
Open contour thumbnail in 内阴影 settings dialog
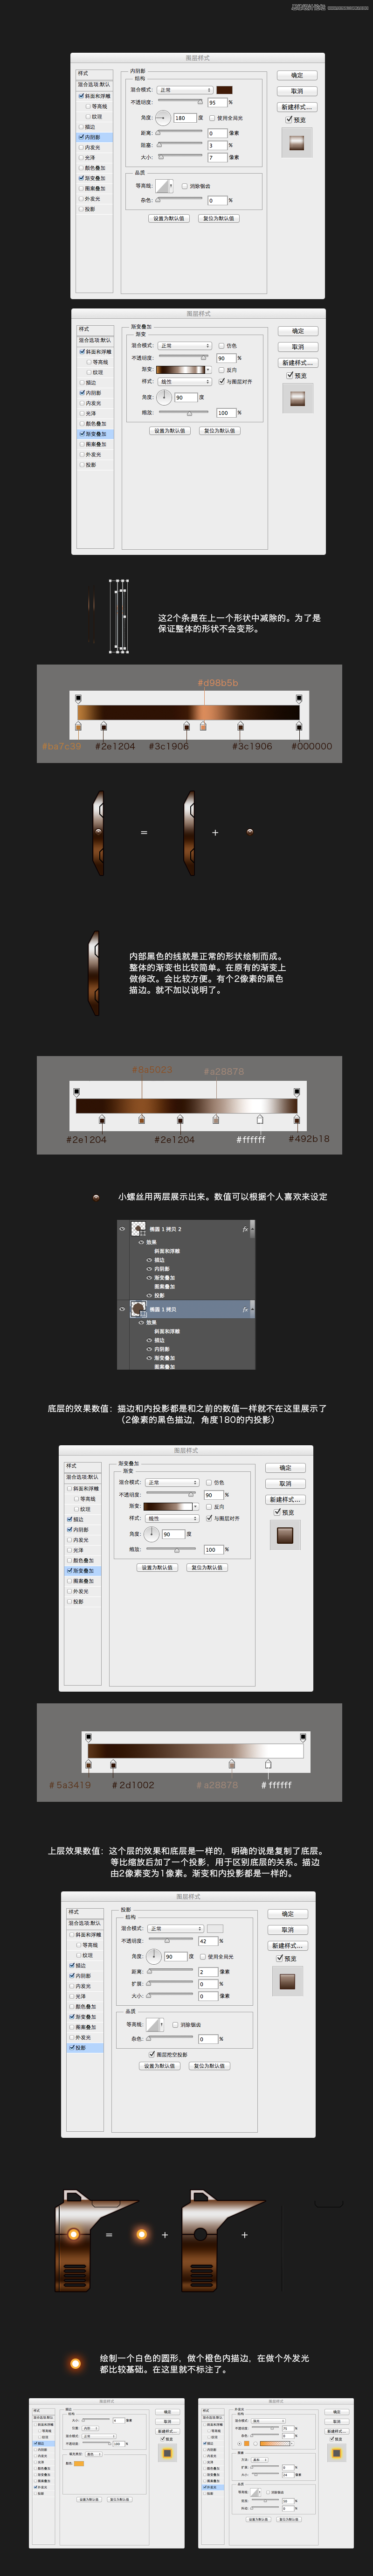coord(162,186)
